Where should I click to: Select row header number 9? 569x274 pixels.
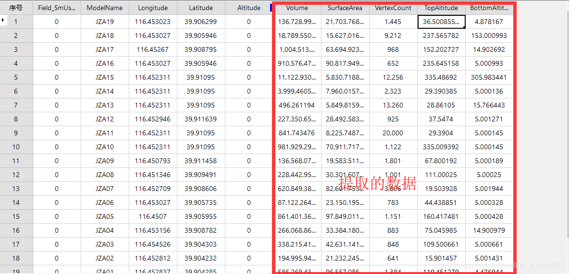pyautogui.click(x=16, y=133)
